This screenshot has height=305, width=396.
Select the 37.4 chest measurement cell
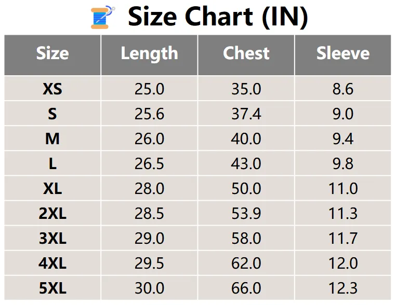pos(246,114)
